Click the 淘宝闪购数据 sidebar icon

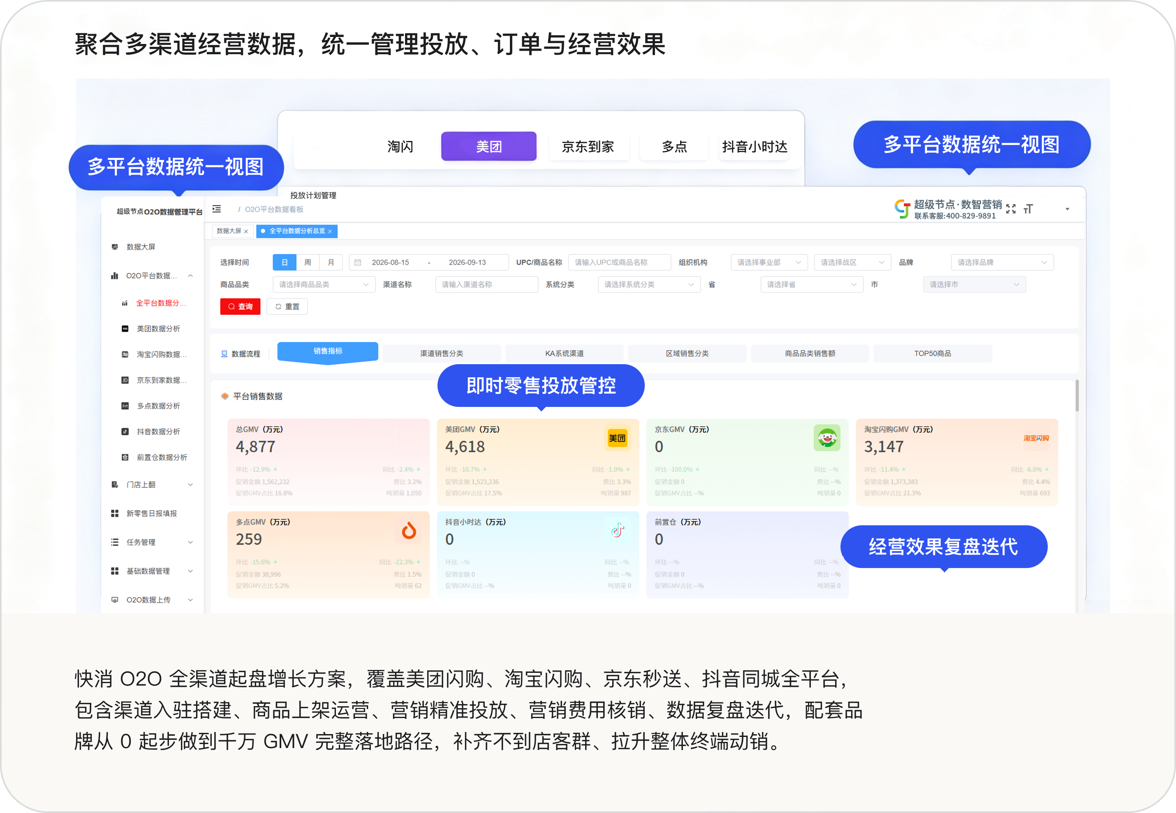(125, 355)
